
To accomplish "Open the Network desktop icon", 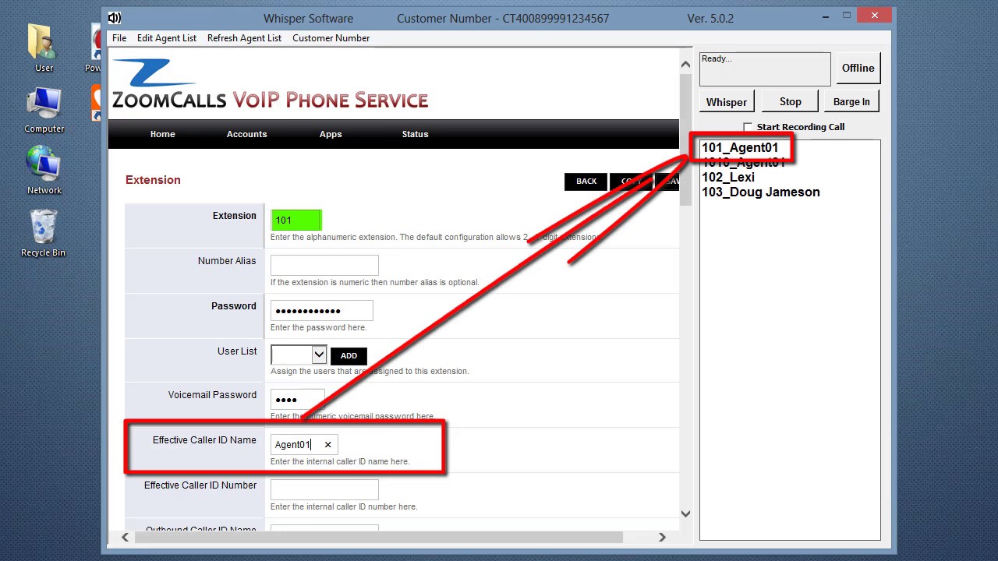I will [44, 170].
